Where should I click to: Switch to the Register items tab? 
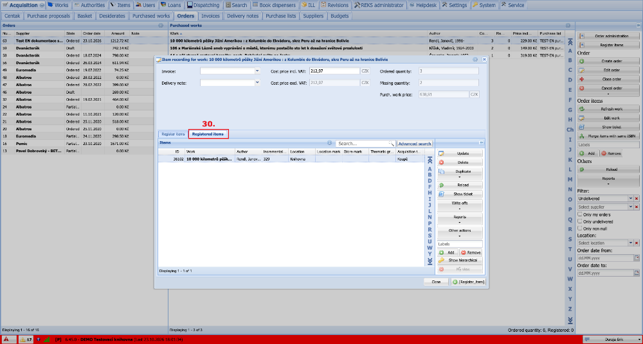(x=172, y=134)
